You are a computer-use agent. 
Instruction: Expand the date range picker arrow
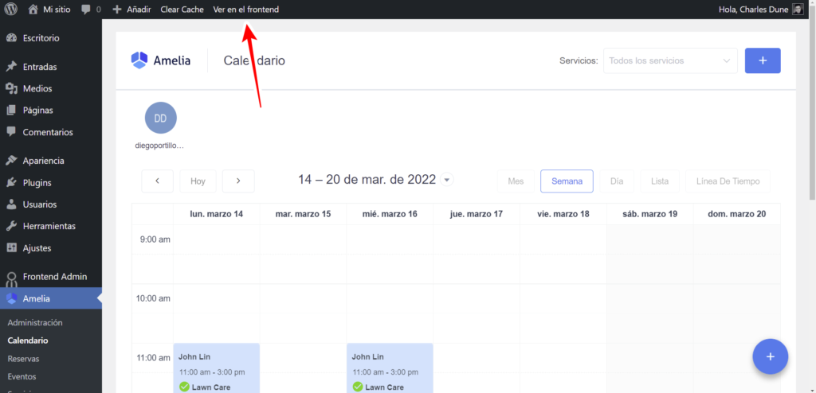[x=447, y=180]
